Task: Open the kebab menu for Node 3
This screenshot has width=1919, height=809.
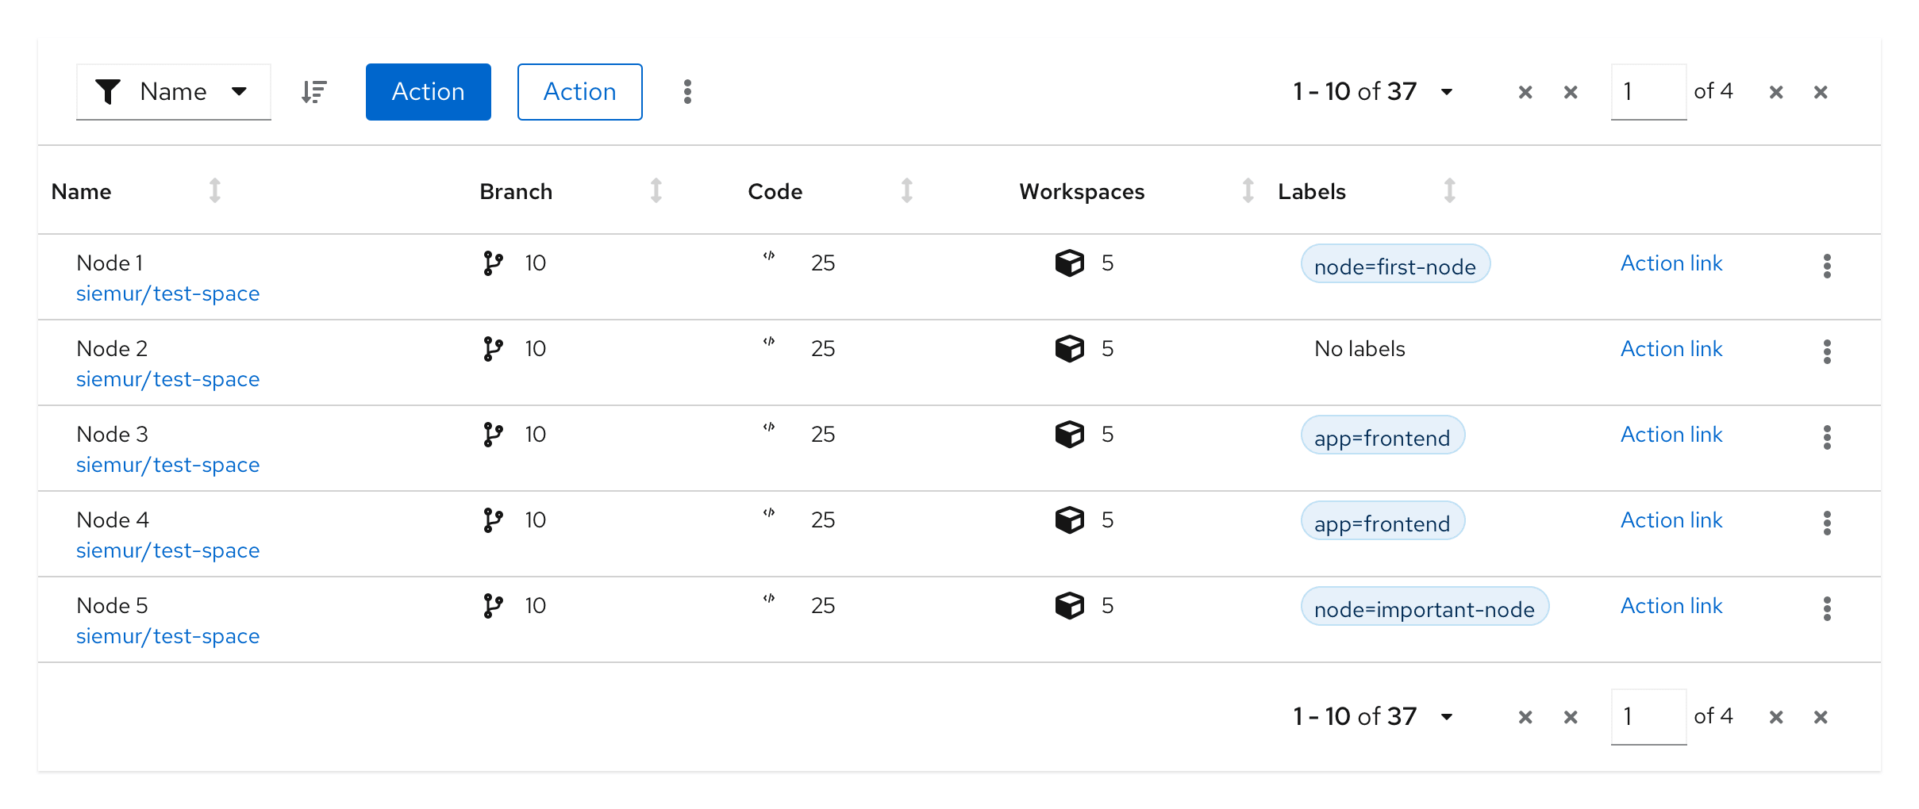Action: (1826, 437)
